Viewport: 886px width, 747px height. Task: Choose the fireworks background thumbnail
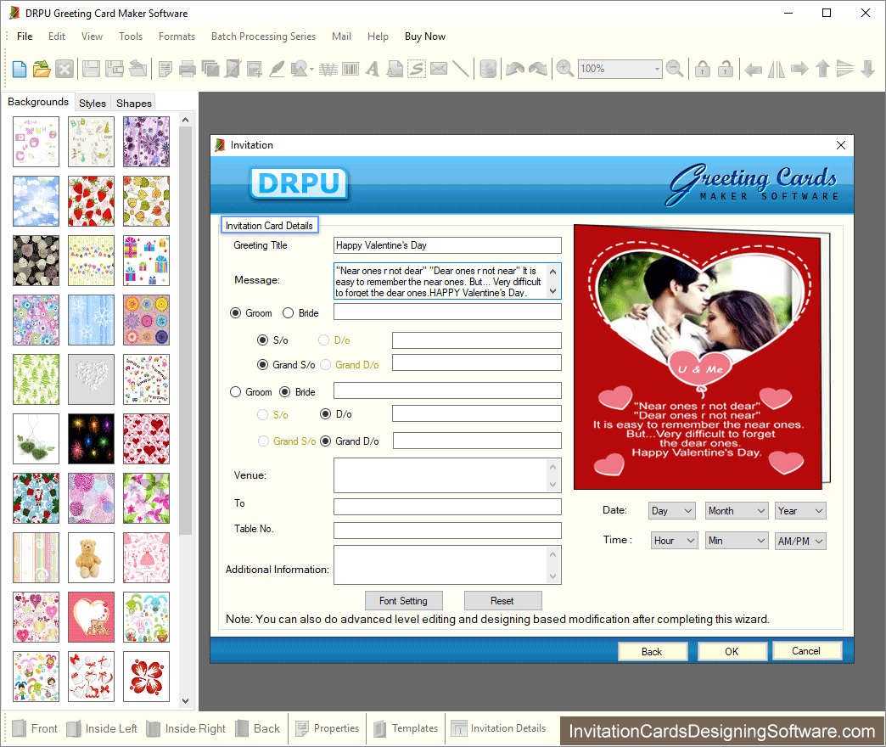91,439
